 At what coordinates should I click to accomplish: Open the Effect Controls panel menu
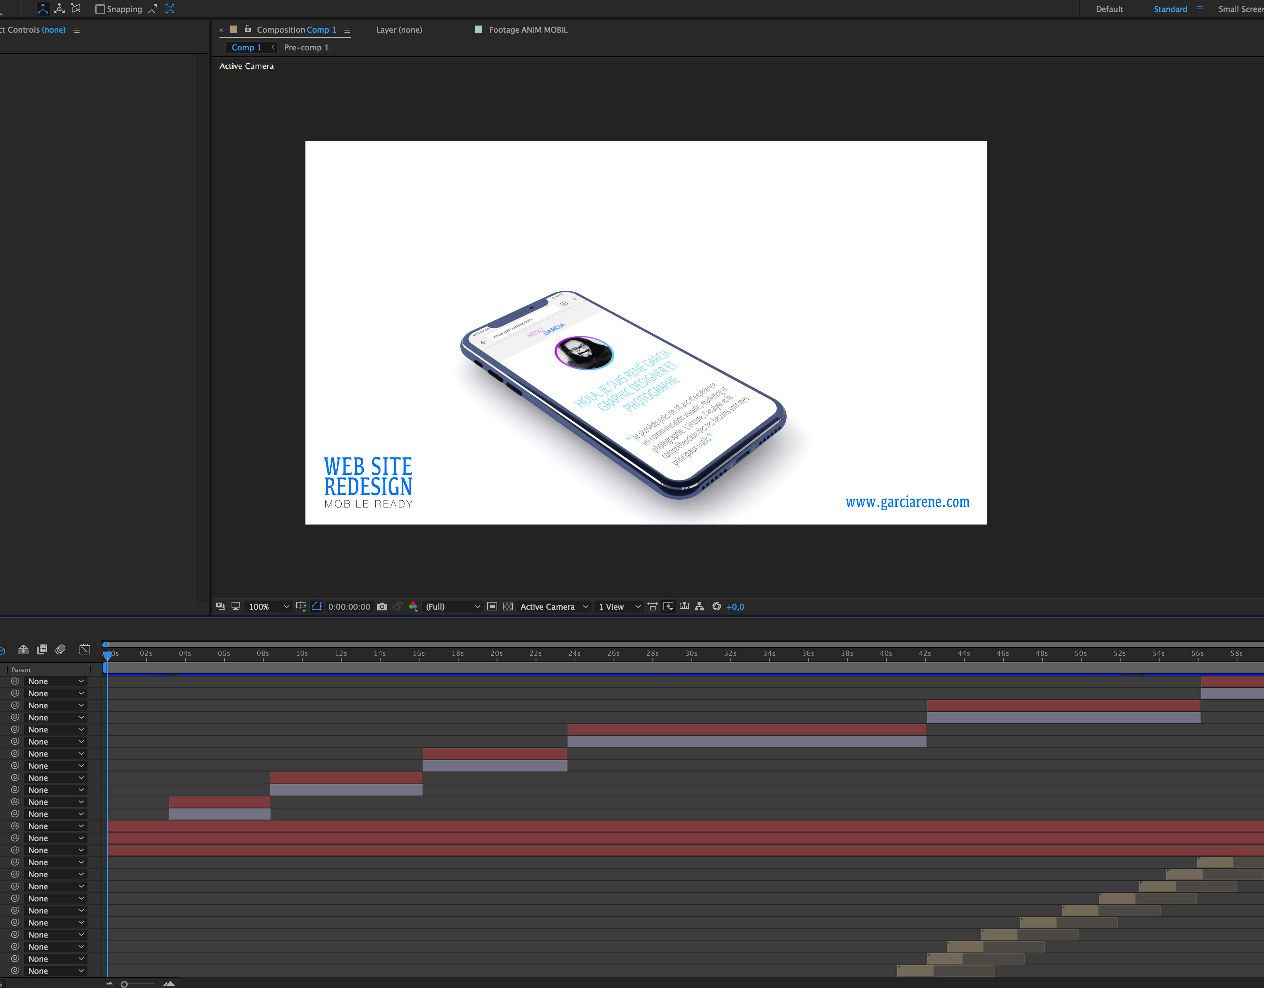[76, 30]
